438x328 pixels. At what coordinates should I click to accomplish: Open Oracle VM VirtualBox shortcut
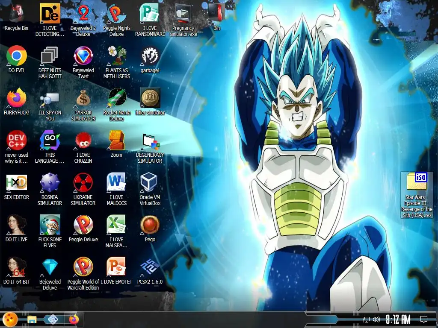point(150,189)
